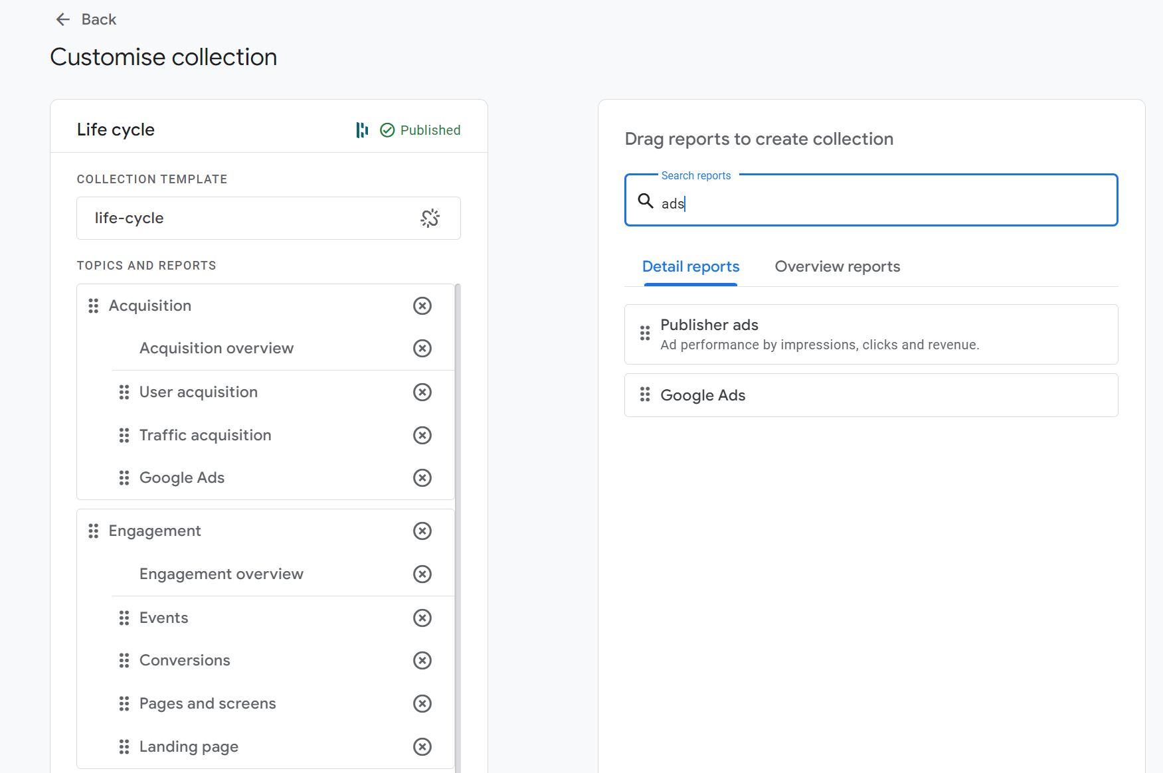Select the Engagement topic title

click(x=155, y=531)
